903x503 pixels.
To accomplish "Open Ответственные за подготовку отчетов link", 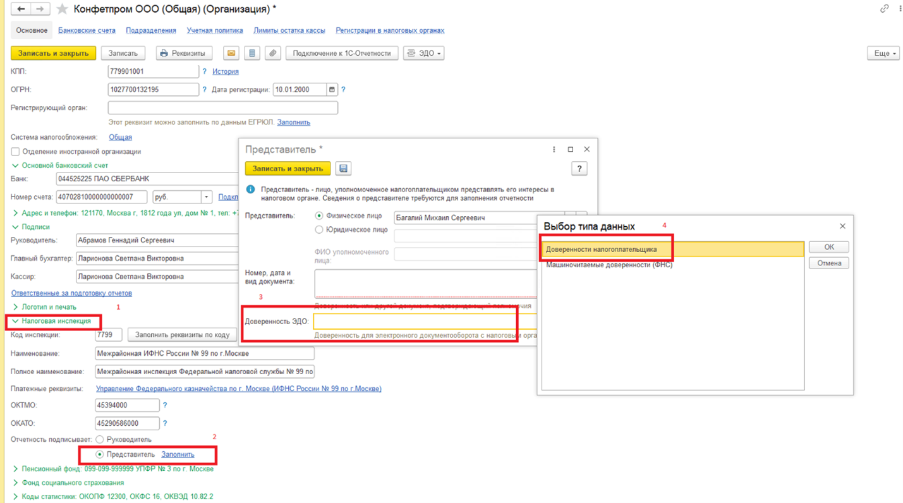I will click(x=71, y=293).
